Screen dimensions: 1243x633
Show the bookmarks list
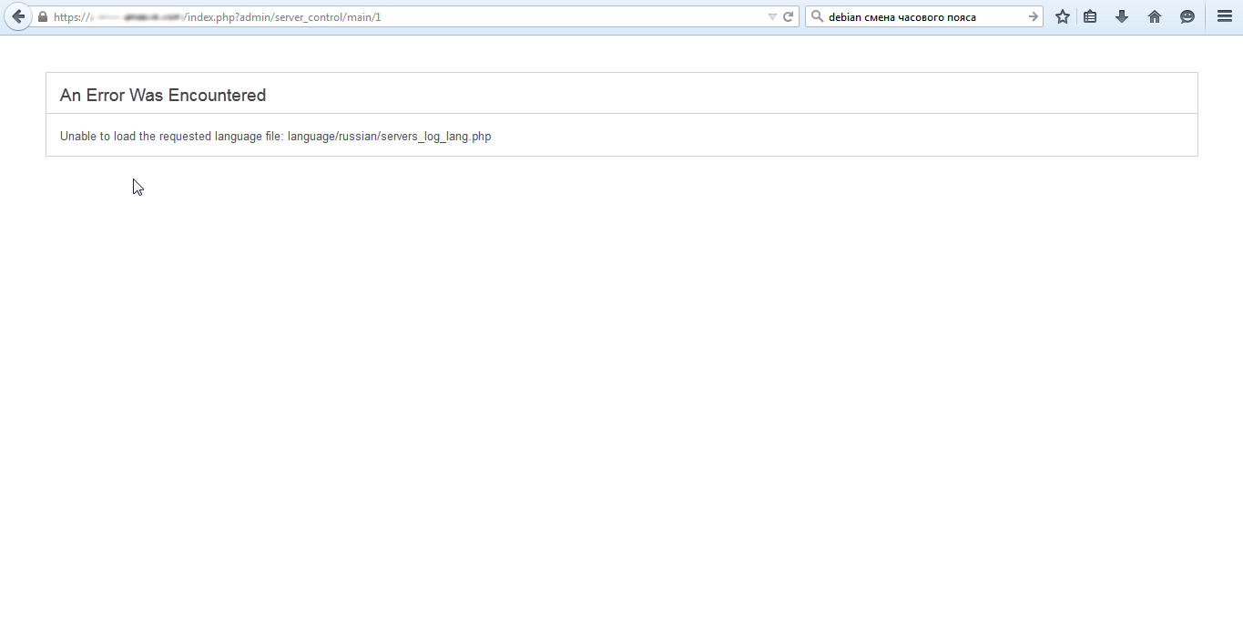[x=1090, y=16]
